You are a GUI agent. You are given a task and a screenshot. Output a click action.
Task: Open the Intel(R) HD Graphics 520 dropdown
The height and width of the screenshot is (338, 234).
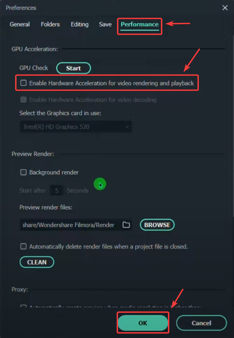point(76,127)
